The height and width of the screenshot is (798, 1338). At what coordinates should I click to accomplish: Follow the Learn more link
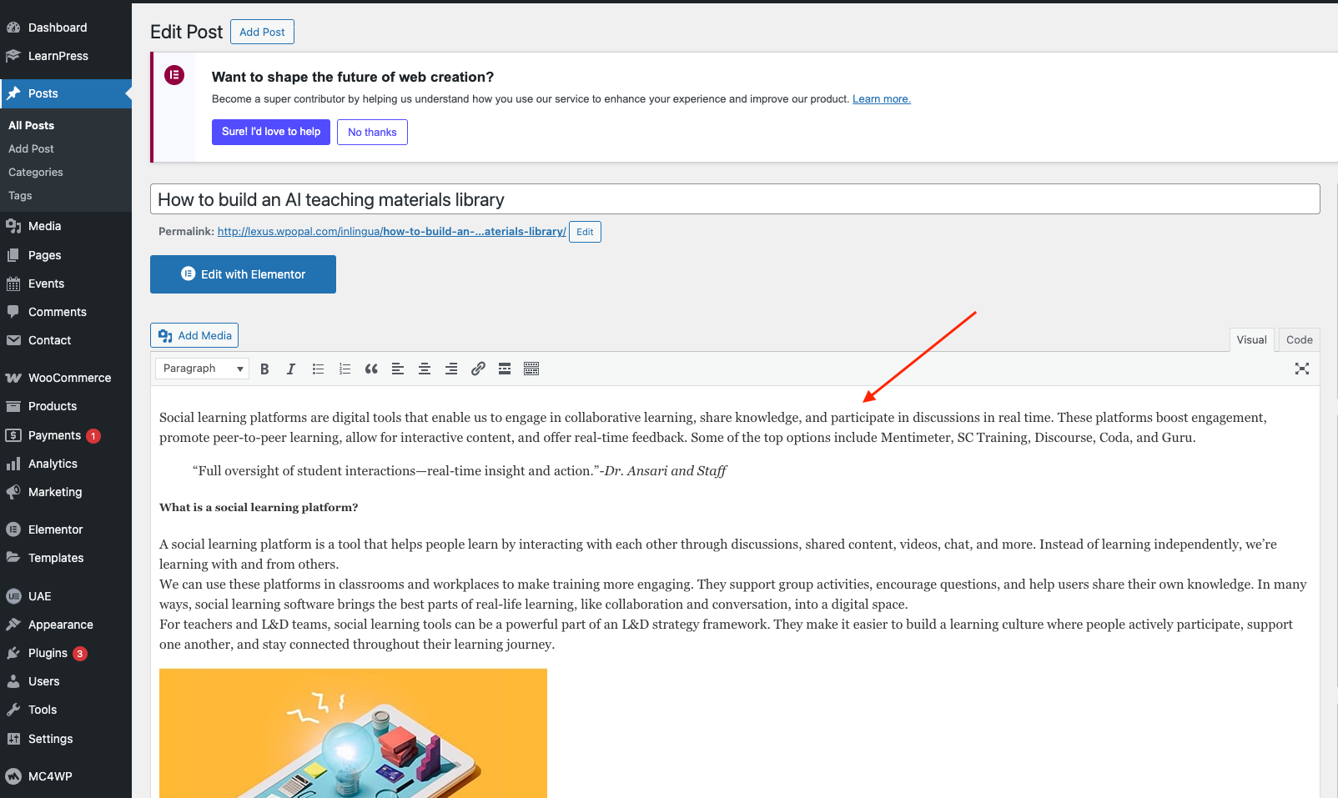tap(881, 99)
